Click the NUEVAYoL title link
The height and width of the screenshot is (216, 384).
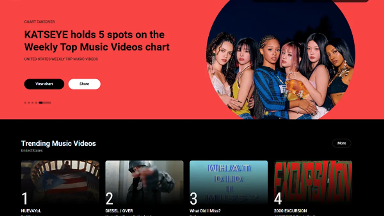[31, 211]
